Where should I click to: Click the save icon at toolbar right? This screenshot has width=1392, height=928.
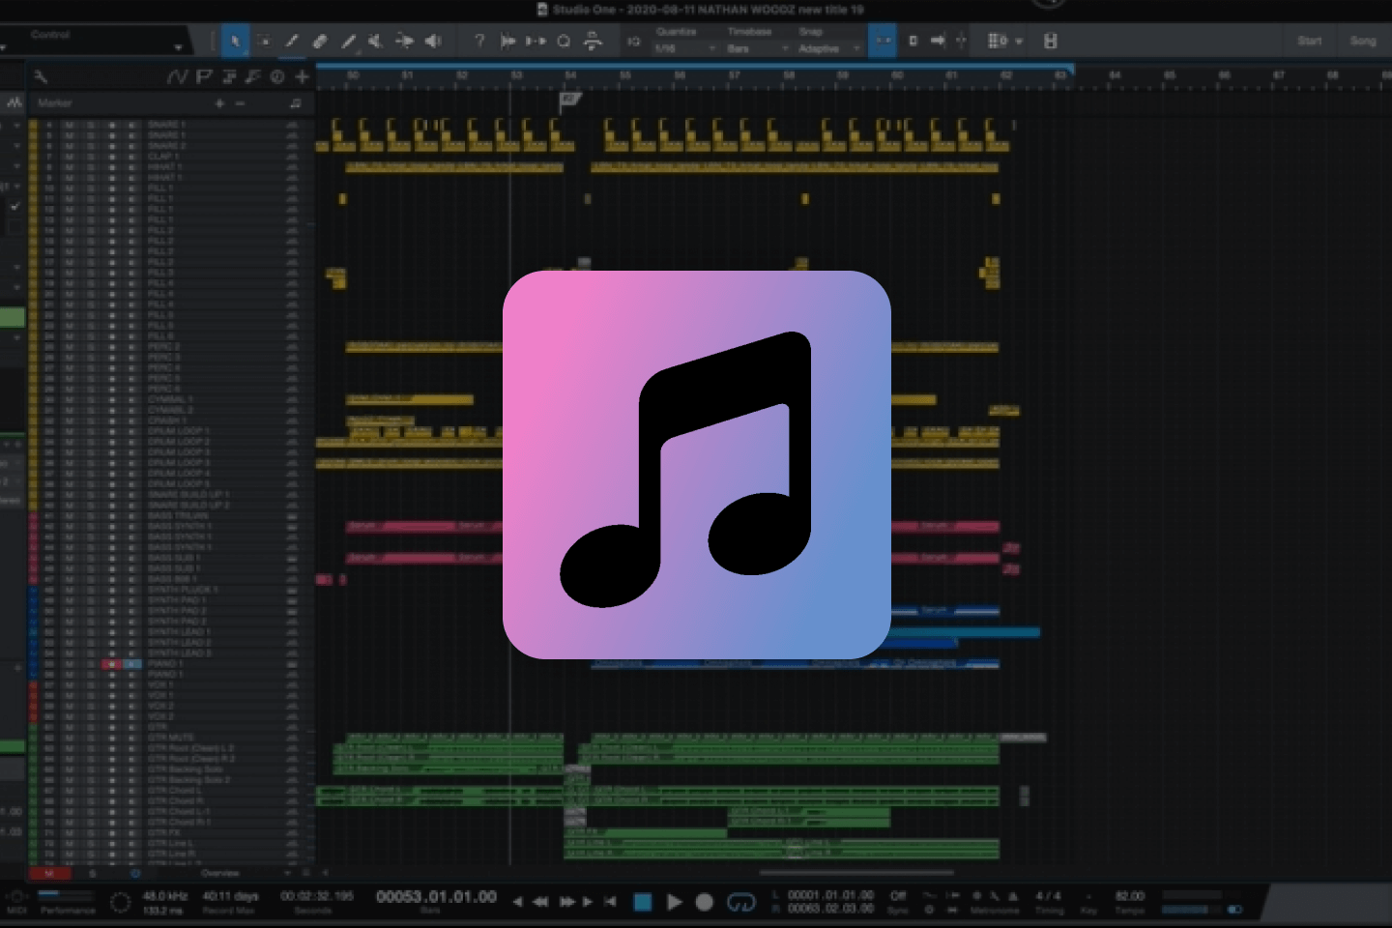coord(1051,41)
